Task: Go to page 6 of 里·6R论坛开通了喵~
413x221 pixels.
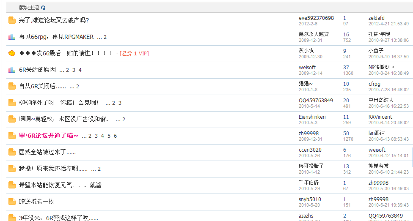Action: click(x=115, y=136)
